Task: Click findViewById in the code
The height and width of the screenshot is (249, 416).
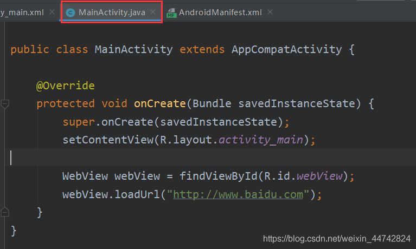Action: point(219,176)
